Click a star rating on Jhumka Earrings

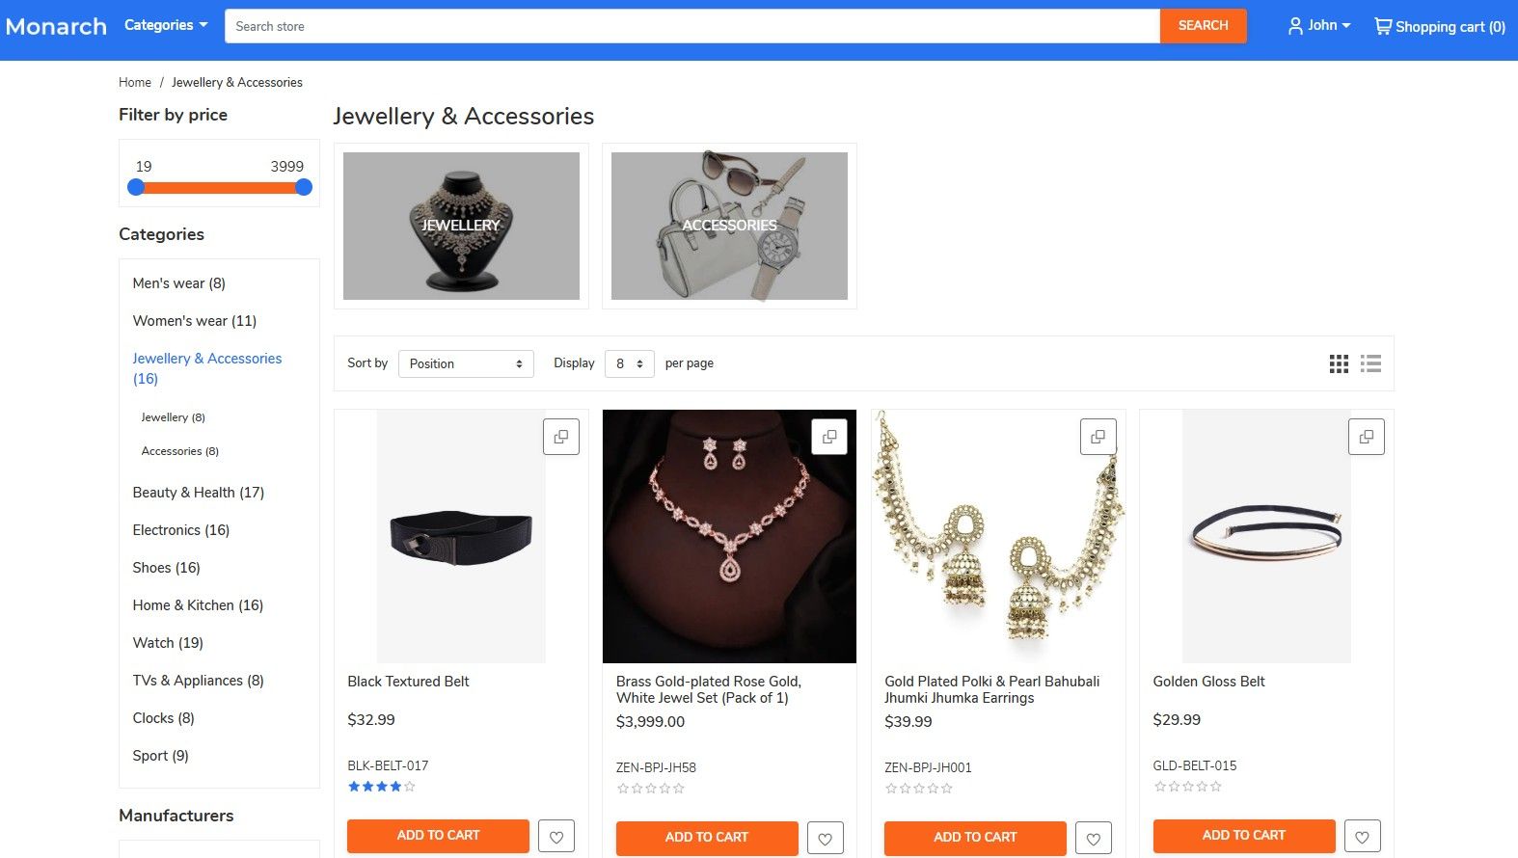pyautogui.click(x=917, y=788)
